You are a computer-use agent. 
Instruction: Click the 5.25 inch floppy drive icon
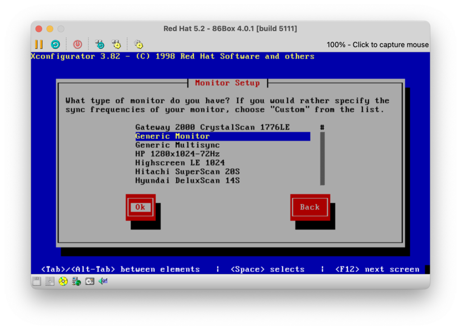tap(50, 281)
